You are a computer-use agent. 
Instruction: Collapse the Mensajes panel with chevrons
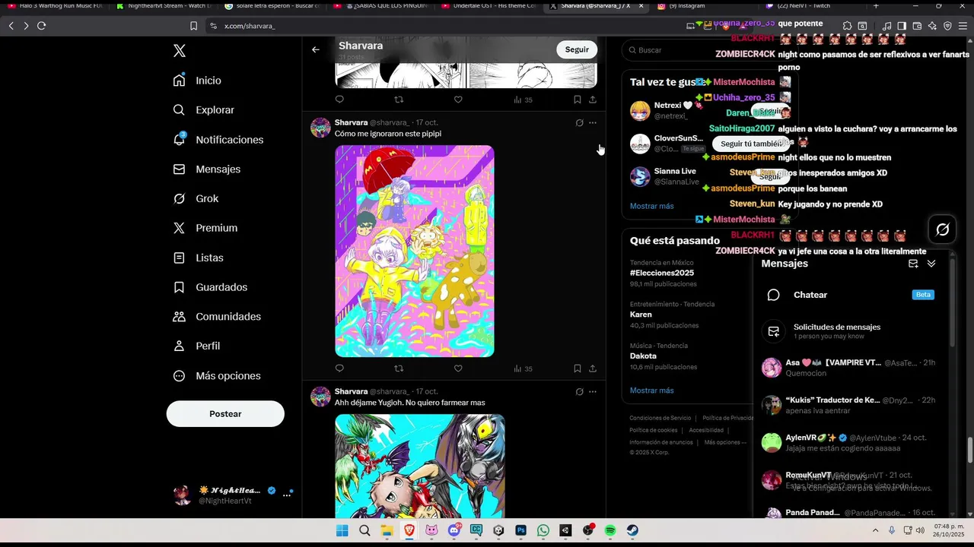click(931, 264)
